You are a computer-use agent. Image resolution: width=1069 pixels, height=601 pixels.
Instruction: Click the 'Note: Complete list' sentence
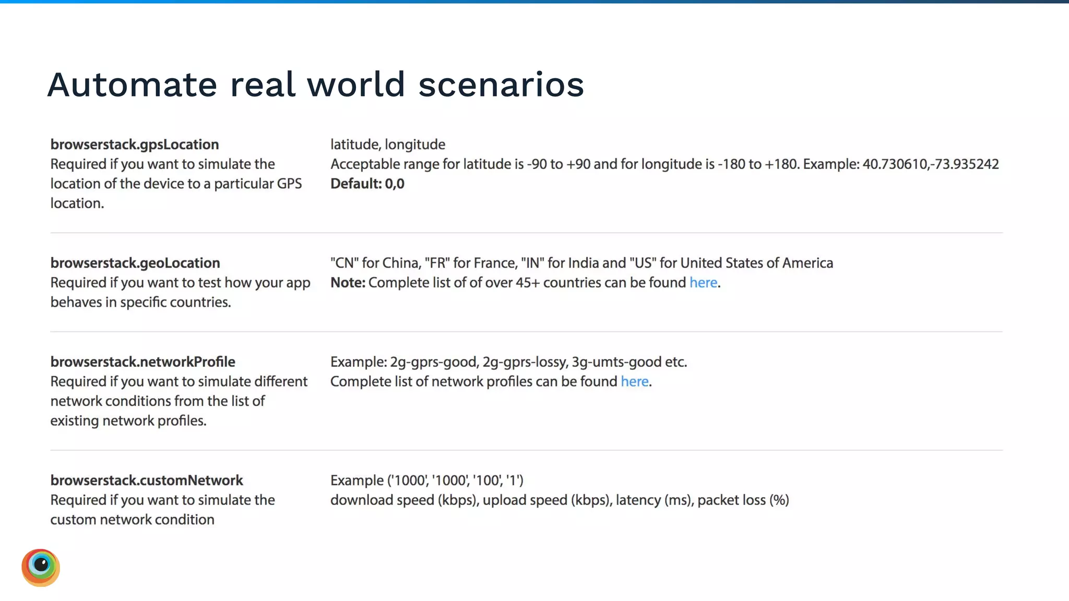pyautogui.click(x=525, y=282)
